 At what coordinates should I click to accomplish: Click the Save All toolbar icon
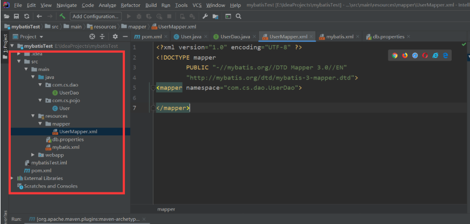pos(17,17)
